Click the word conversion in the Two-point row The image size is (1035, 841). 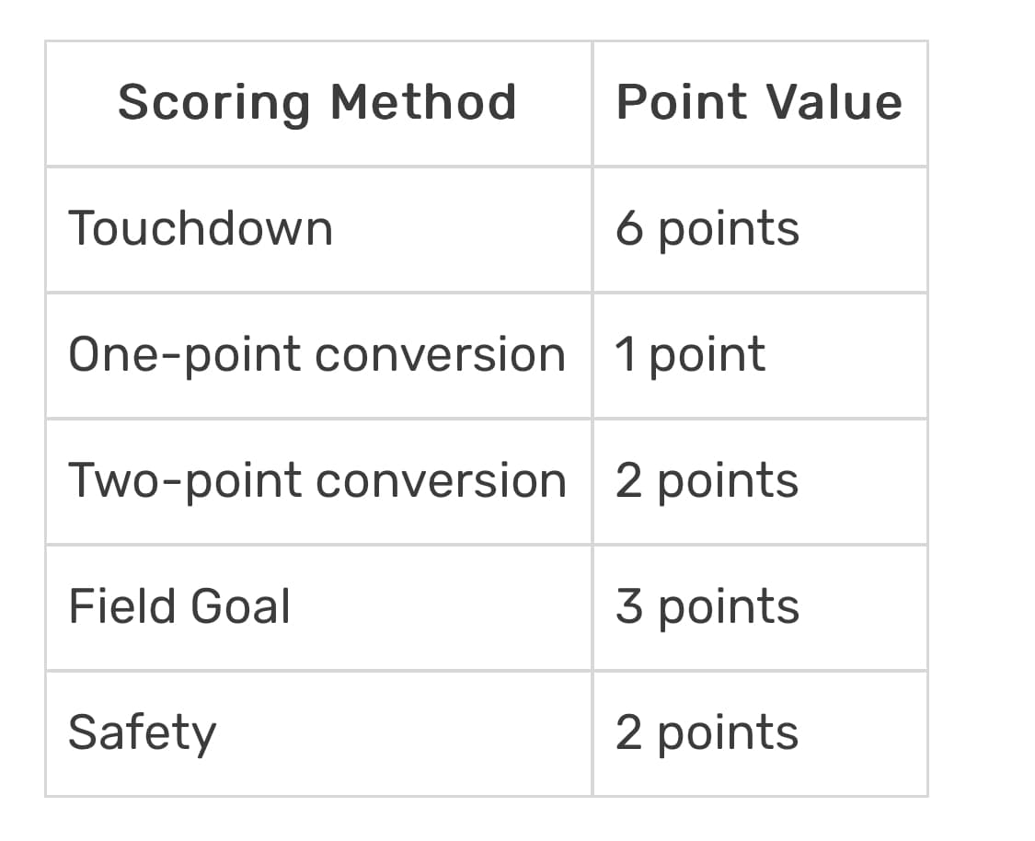[441, 481]
